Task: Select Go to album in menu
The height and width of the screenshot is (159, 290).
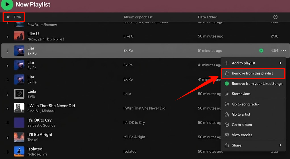Action: click(x=253, y=125)
